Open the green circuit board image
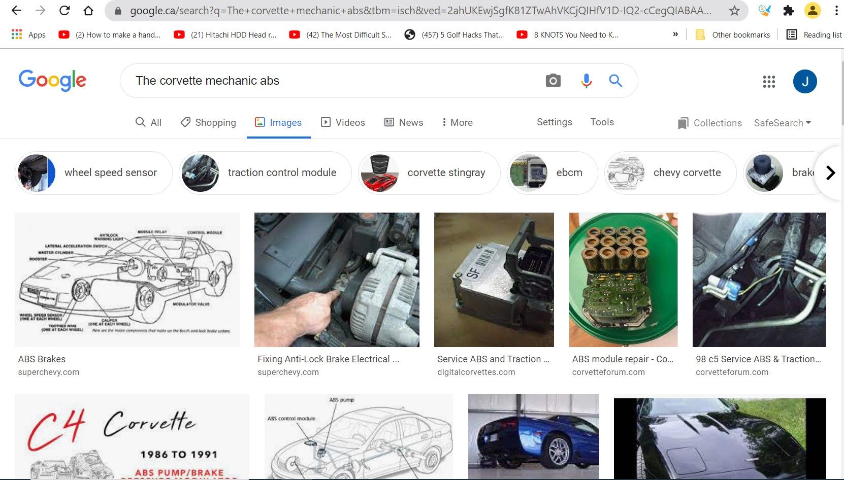Screen dimensions: 844x480 click(623, 280)
